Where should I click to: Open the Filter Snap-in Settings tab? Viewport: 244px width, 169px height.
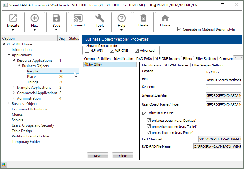point(208,65)
